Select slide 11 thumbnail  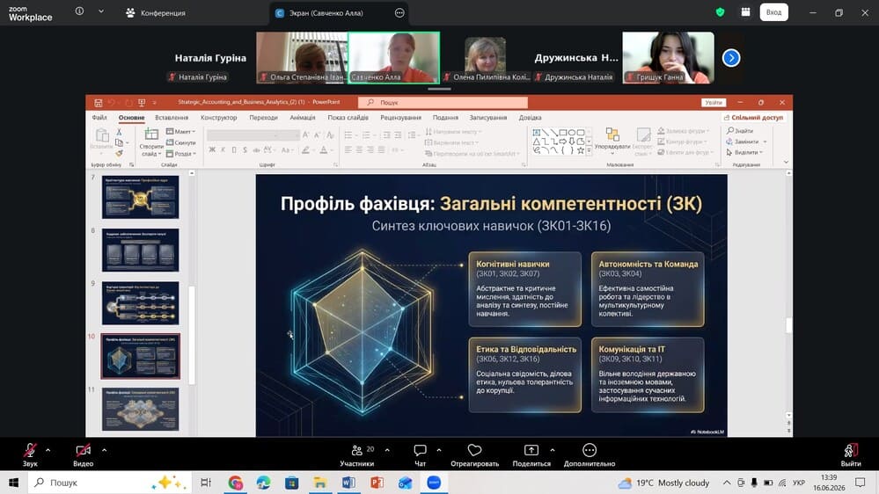point(141,409)
